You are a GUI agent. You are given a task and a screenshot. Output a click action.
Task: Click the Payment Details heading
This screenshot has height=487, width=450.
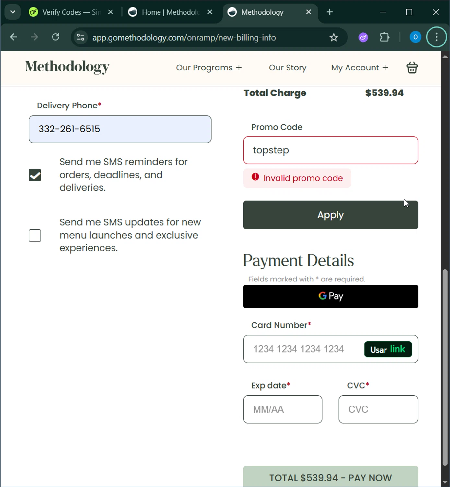point(299,260)
